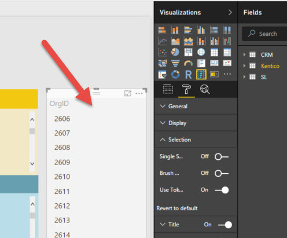
Task: Select OrgID value 2611
Action: coord(62,192)
